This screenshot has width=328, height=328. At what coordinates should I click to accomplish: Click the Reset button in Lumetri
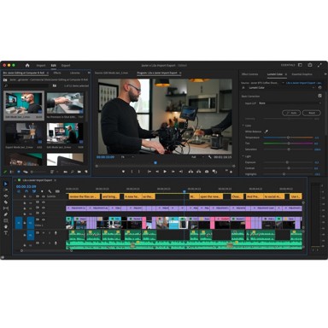[x=312, y=113]
